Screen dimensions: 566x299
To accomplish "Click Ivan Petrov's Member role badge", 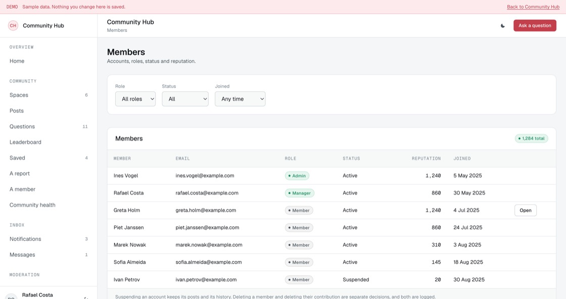I will tap(299, 280).
